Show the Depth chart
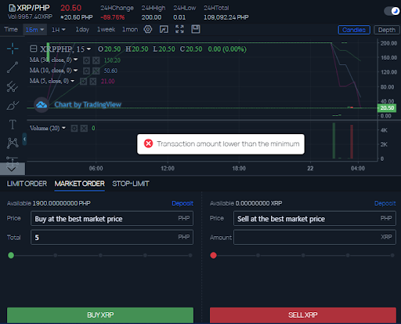The image size is (401, 324). tap(387, 30)
